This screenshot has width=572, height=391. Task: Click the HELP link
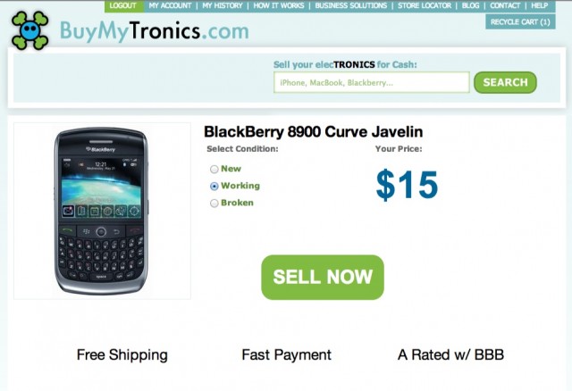coord(539,6)
